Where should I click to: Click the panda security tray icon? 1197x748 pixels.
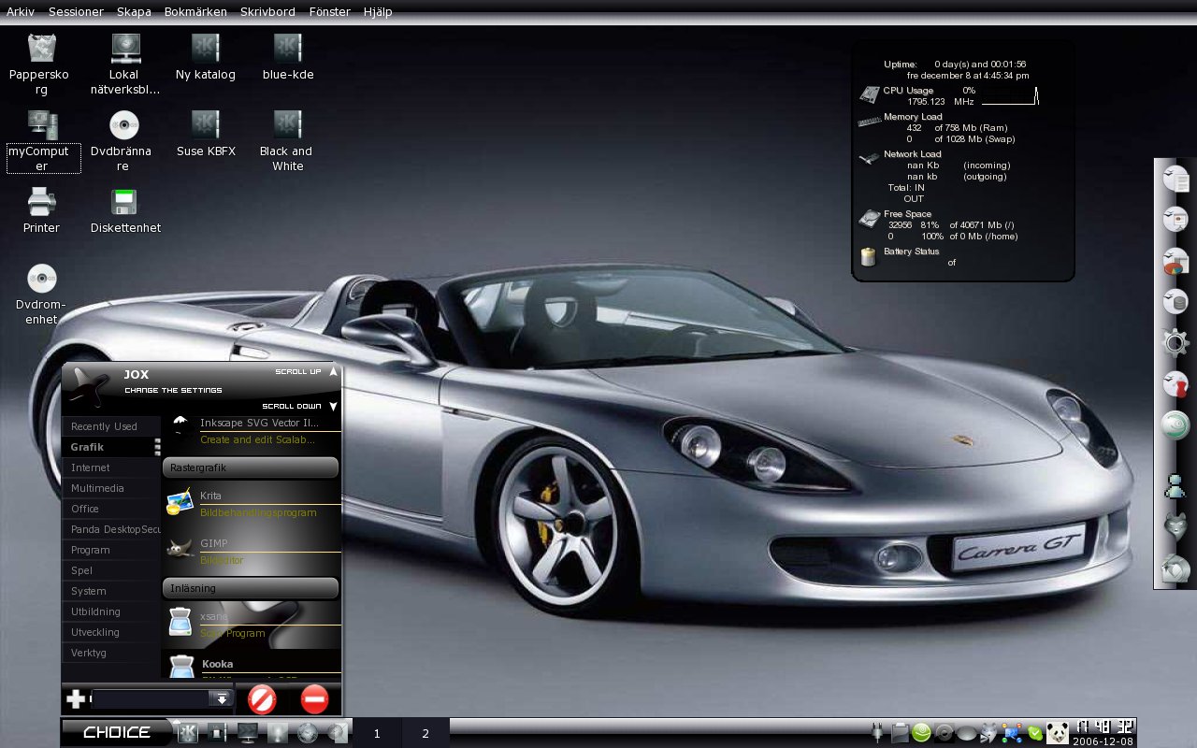coord(1057,733)
